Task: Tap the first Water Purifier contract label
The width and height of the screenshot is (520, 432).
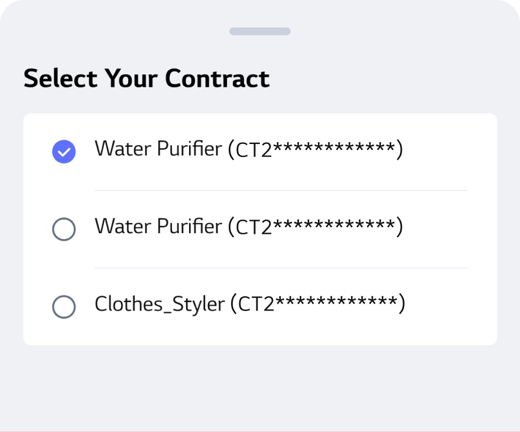Action: (158, 149)
